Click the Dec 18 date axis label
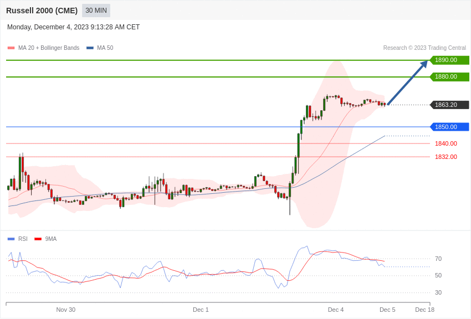The height and width of the screenshot is (319, 471). coord(425,310)
